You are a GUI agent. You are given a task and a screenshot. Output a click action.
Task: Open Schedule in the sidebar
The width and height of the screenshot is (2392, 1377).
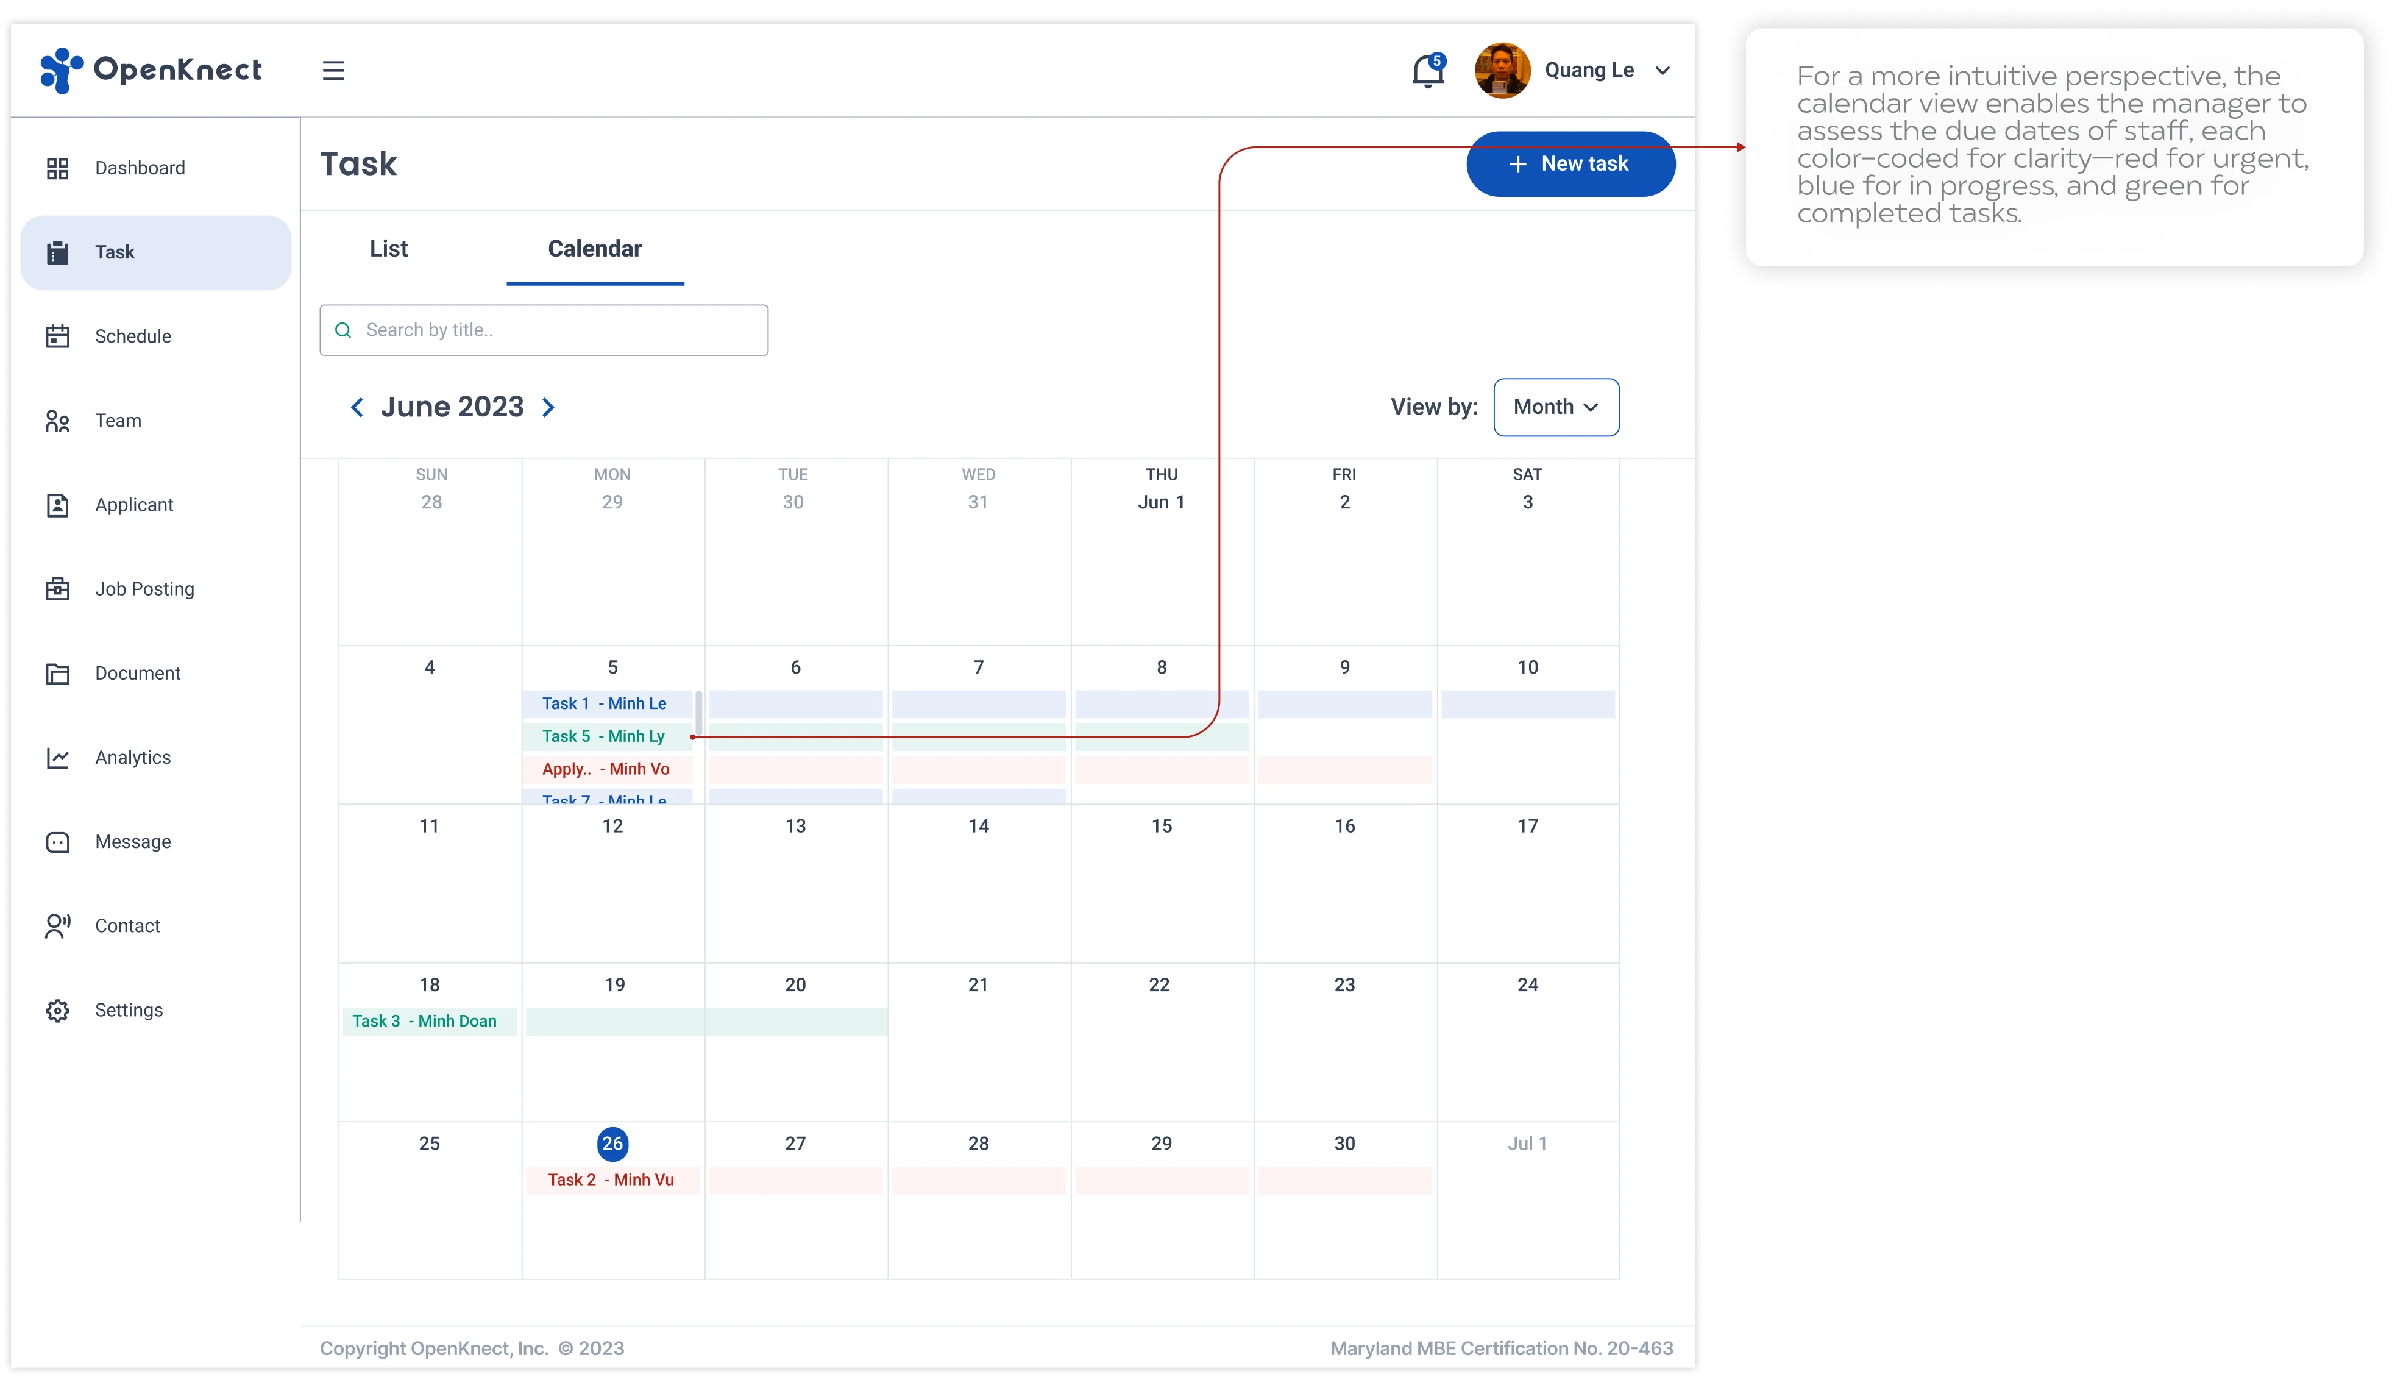click(133, 336)
